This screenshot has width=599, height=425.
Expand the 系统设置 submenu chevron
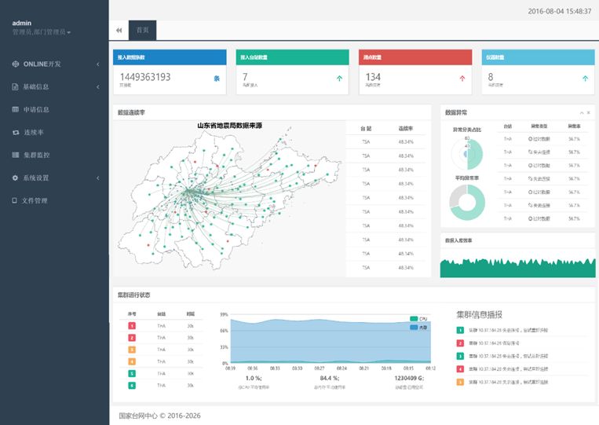pyautogui.click(x=97, y=178)
